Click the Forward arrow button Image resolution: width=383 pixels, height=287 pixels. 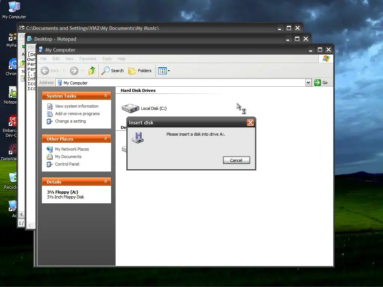click(x=74, y=71)
